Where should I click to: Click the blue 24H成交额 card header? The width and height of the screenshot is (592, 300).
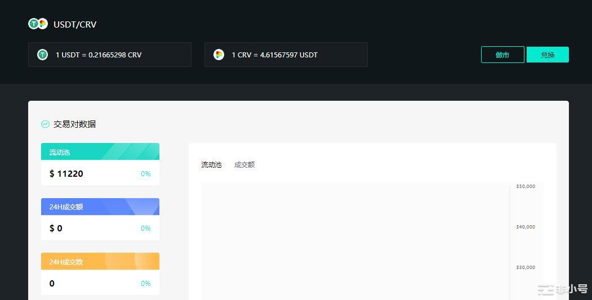point(100,207)
